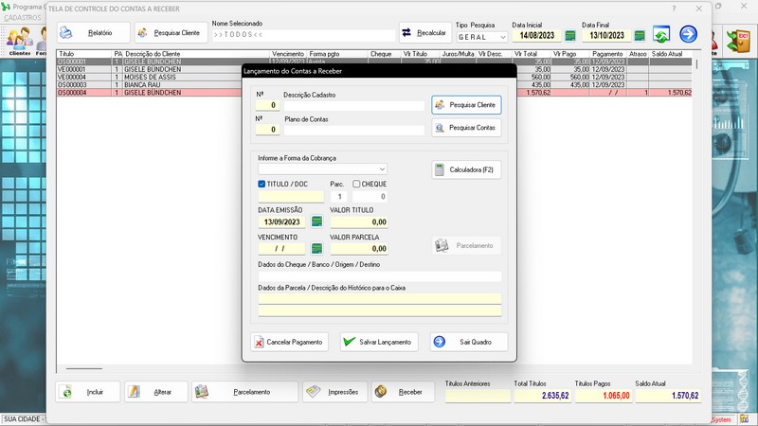
Task: Uncheck the TITULO / DOC checkbox
Action: (262, 184)
